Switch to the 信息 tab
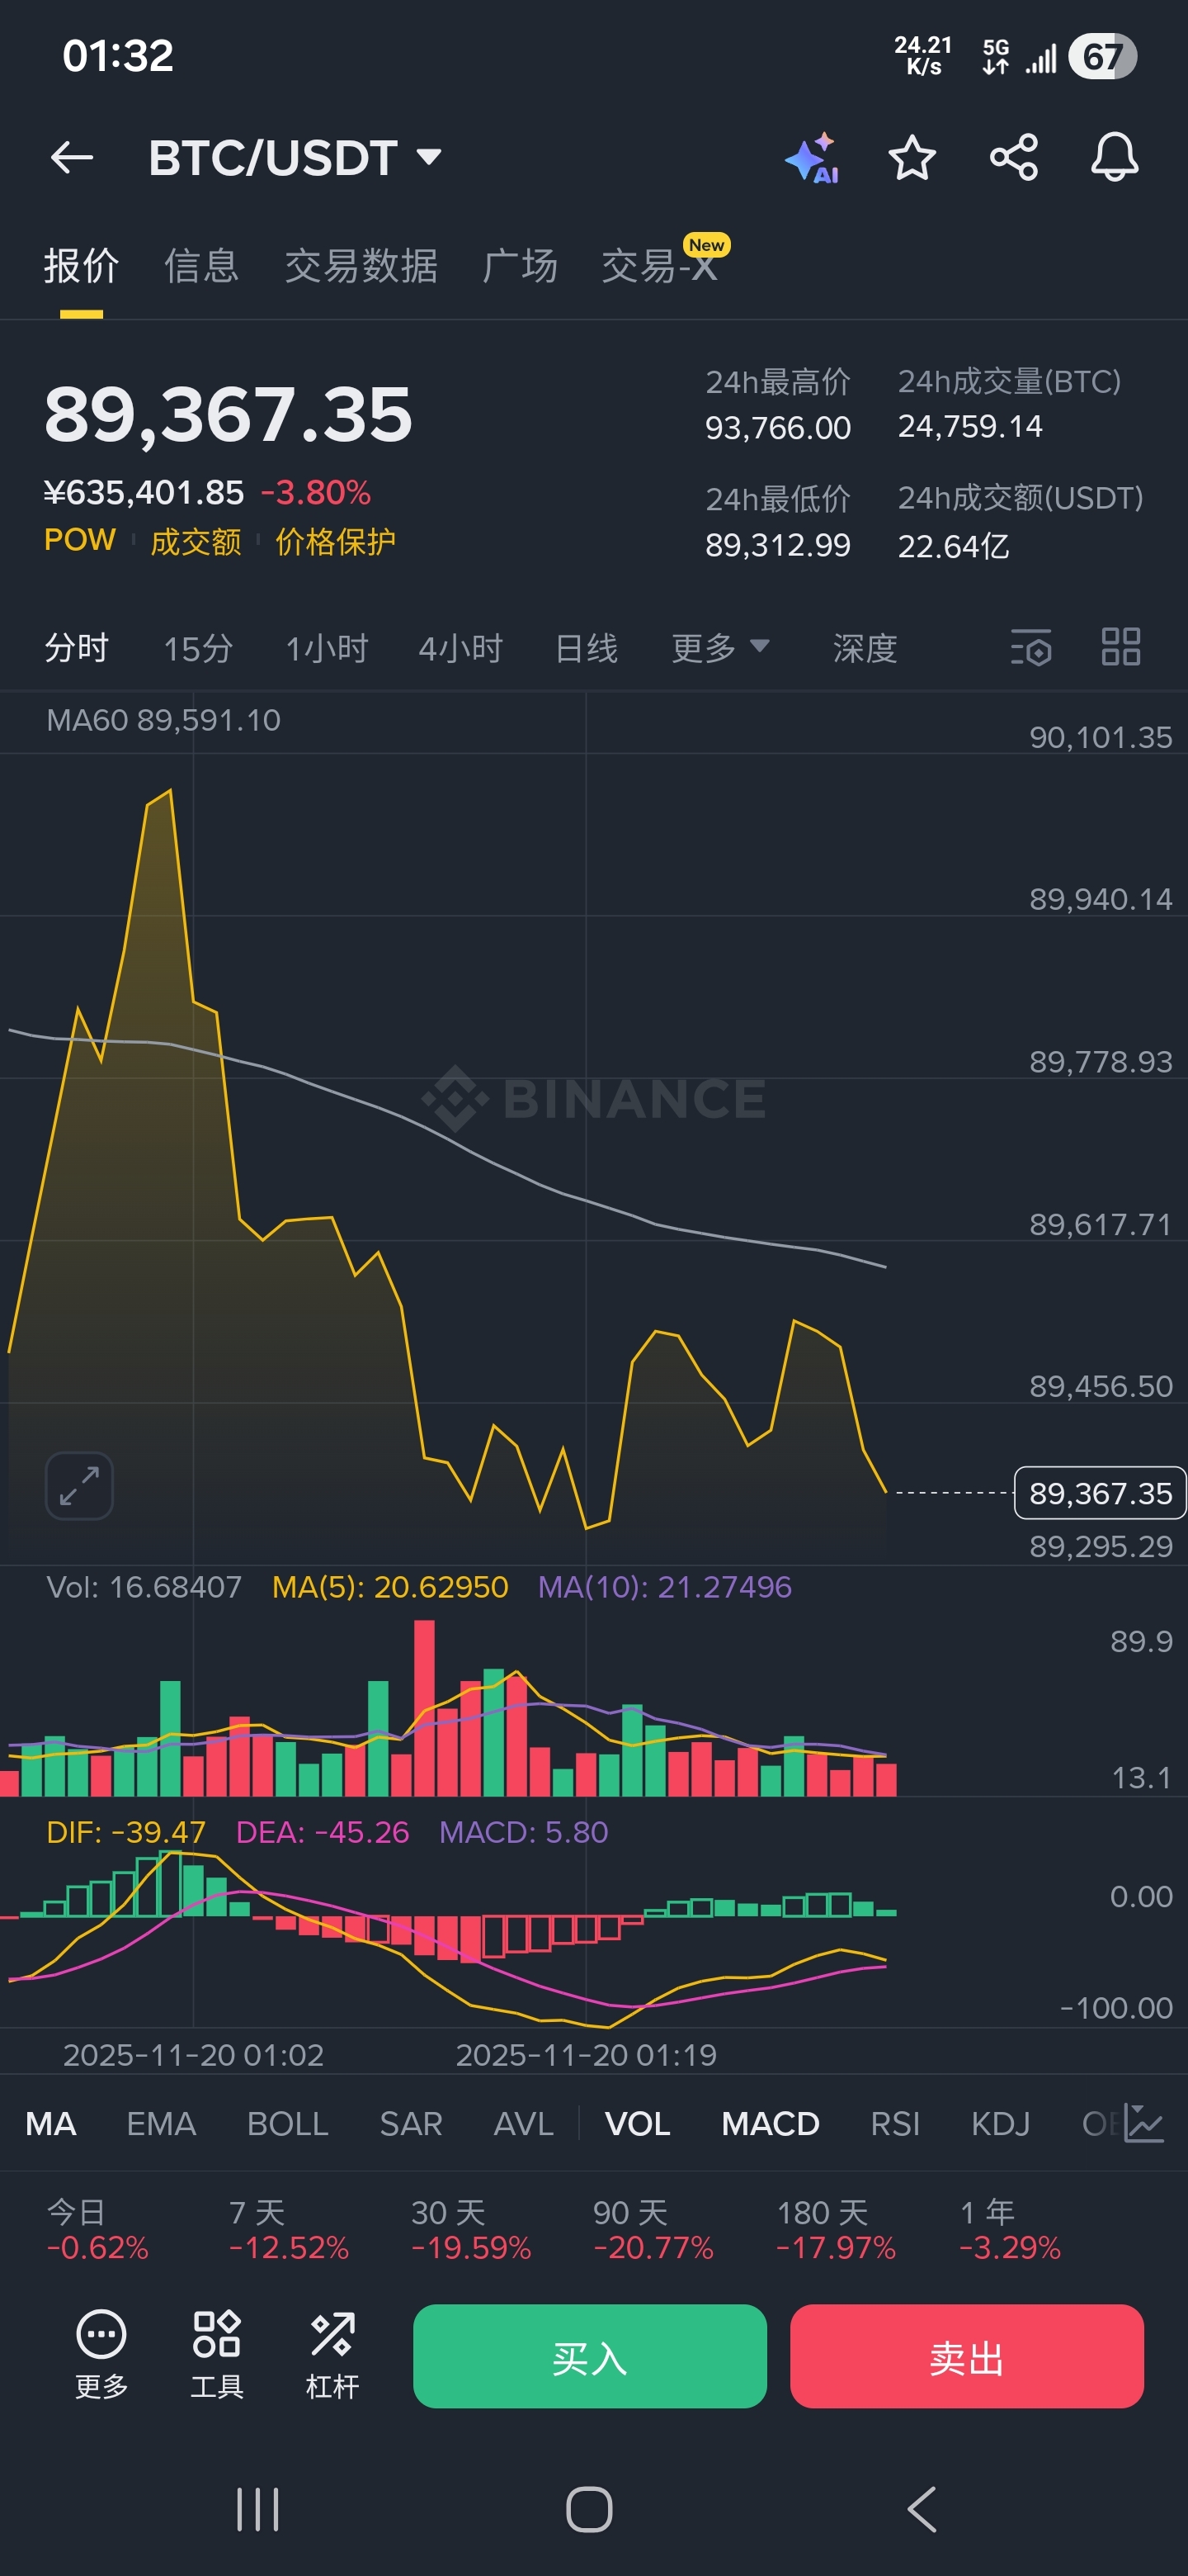Screen dimensions: 1188x2576 tap(200, 266)
